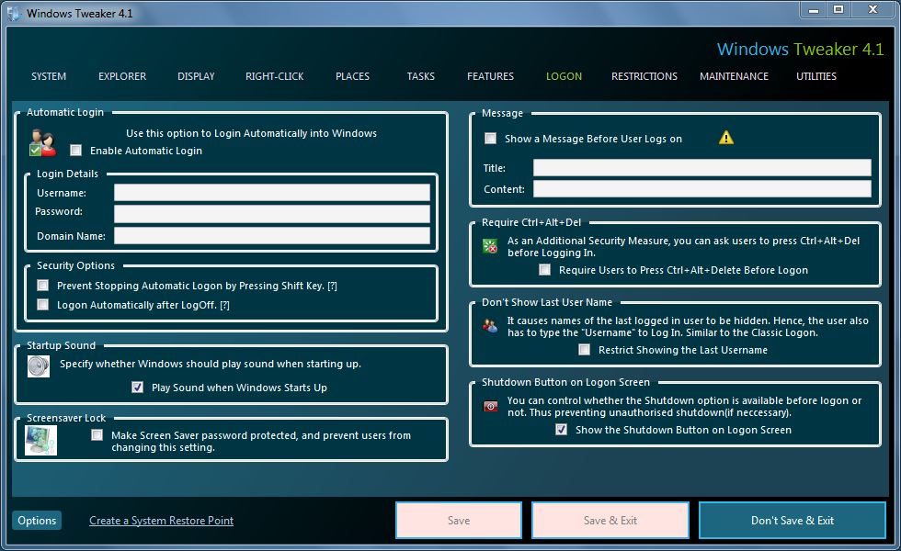Image resolution: width=901 pixels, height=551 pixels.
Task: Click the Windows Tweaker title bar icon
Action: coord(13,13)
